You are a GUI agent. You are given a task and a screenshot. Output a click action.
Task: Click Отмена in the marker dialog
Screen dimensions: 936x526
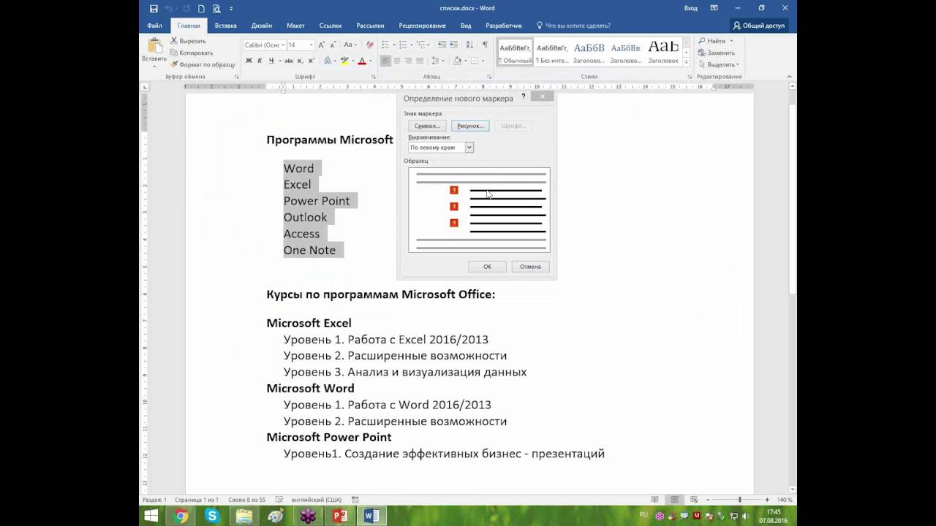(530, 267)
